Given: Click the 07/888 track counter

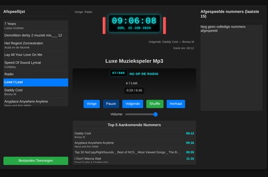Looking at the screenshot, I should (x=118, y=73).
